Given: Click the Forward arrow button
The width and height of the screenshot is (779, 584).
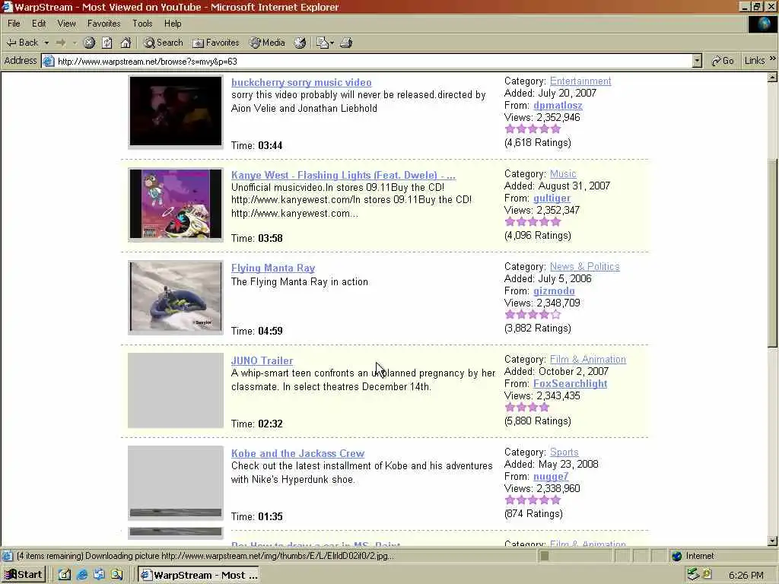Looking at the screenshot, I should click(61, 43).
